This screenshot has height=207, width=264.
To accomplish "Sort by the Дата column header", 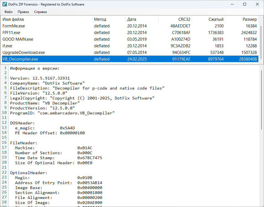I will 142,19.
